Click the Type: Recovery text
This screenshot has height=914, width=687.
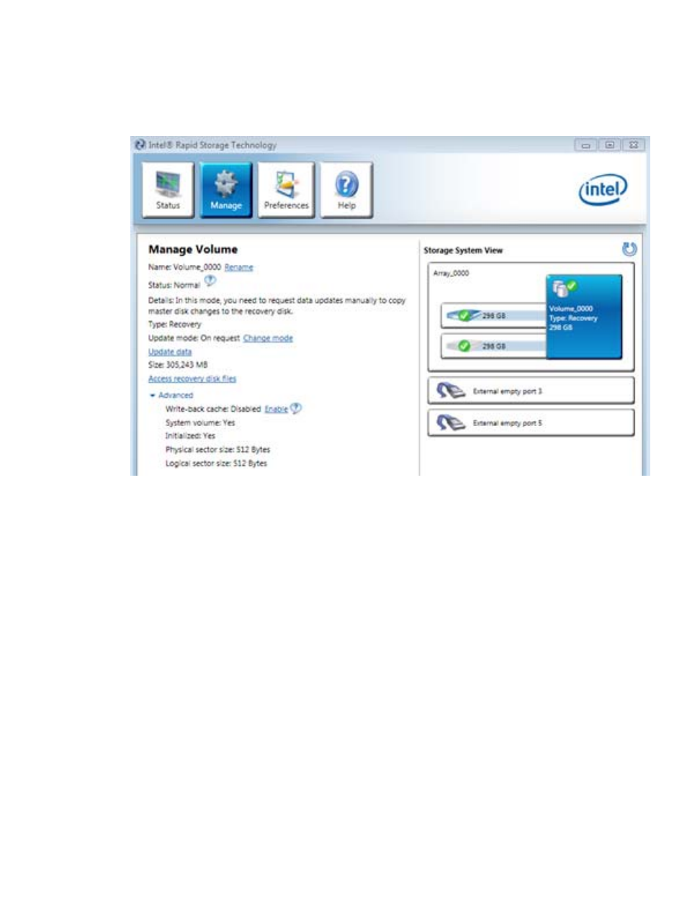pos(175,325)
